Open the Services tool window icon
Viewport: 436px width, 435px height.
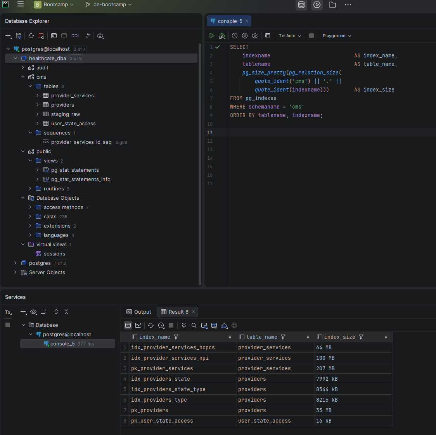click(x=317, y=5)
